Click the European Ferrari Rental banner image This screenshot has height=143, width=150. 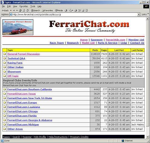tap(18, 27)
